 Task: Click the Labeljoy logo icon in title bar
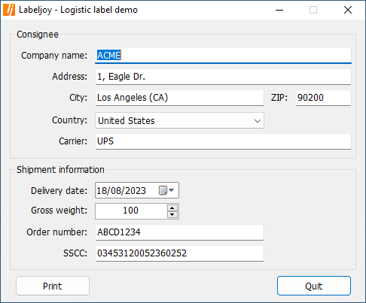(9, 10)
